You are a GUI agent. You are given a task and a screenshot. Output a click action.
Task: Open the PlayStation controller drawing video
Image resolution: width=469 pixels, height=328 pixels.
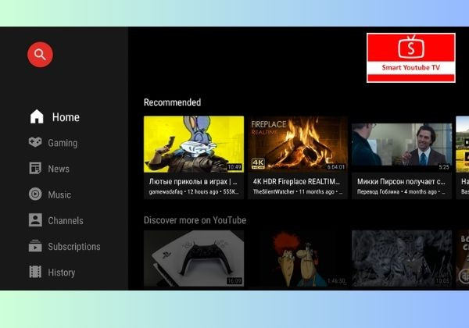(194, 258)
